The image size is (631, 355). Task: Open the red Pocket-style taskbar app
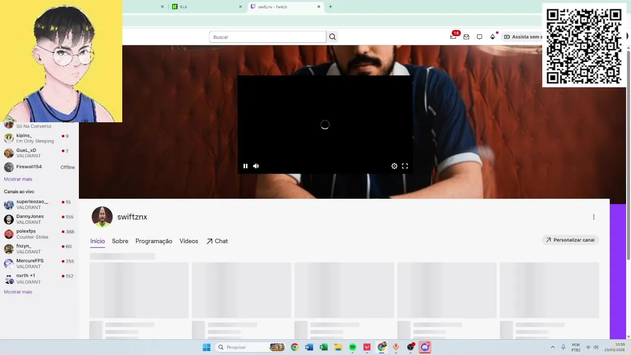(x=367, y=347)
